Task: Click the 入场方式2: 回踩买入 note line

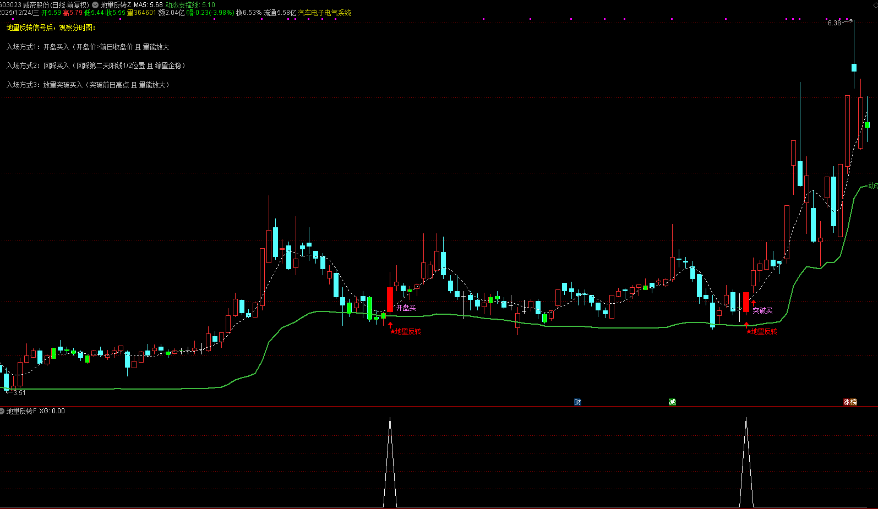Action: pos(96,65)
